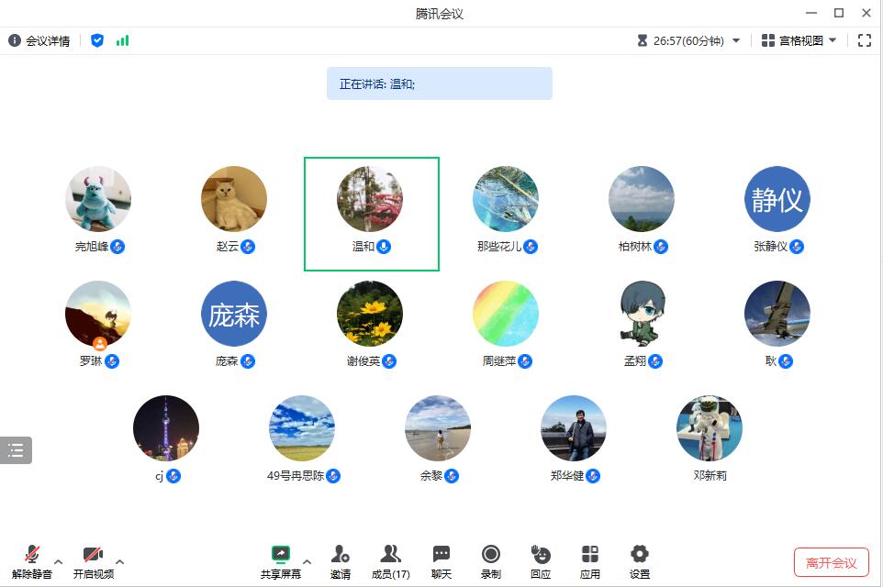Expand the meeting timer dropdown

point(736,41)
